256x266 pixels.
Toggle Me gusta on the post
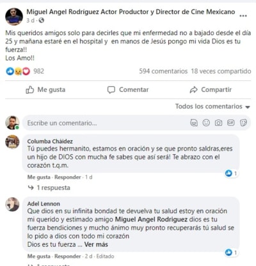click(45, 90)
